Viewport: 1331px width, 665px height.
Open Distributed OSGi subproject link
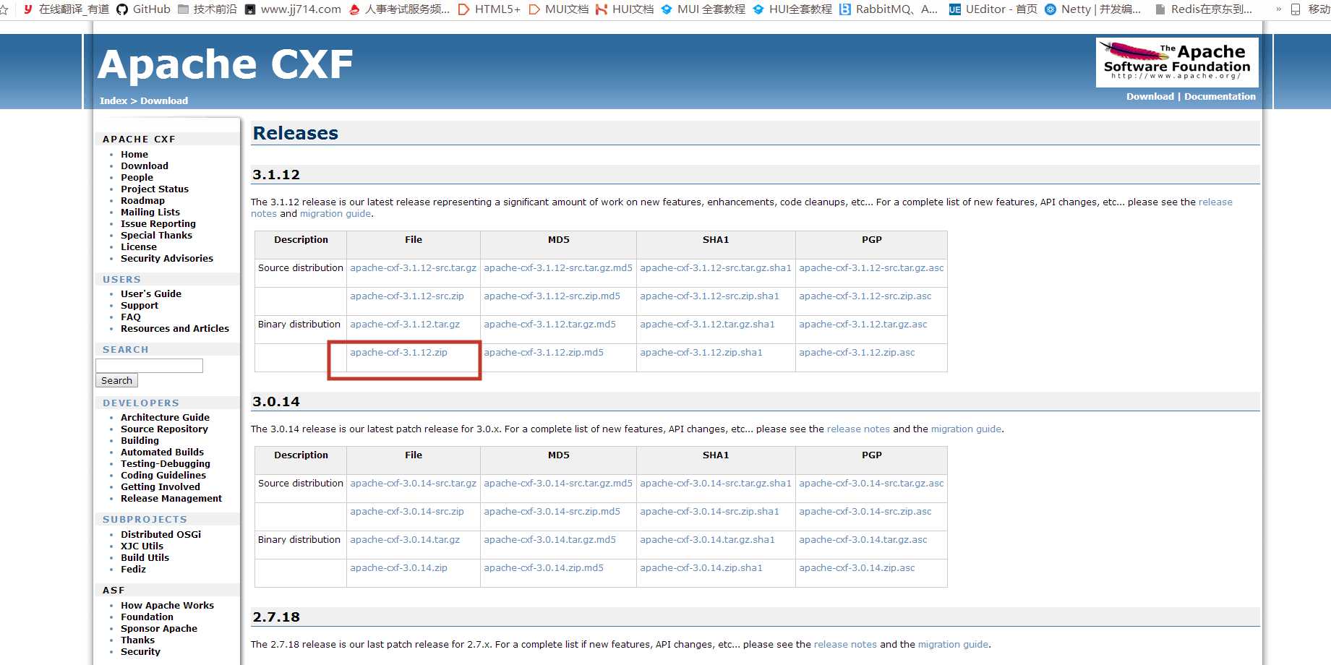[161, 534]
